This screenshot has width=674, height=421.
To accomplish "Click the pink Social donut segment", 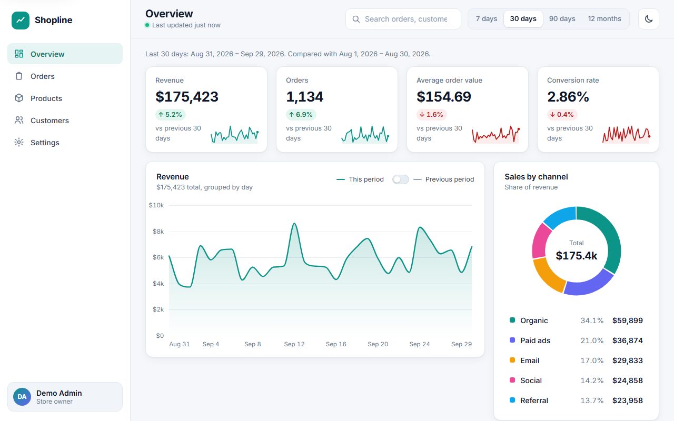I will tap(540, 242).
